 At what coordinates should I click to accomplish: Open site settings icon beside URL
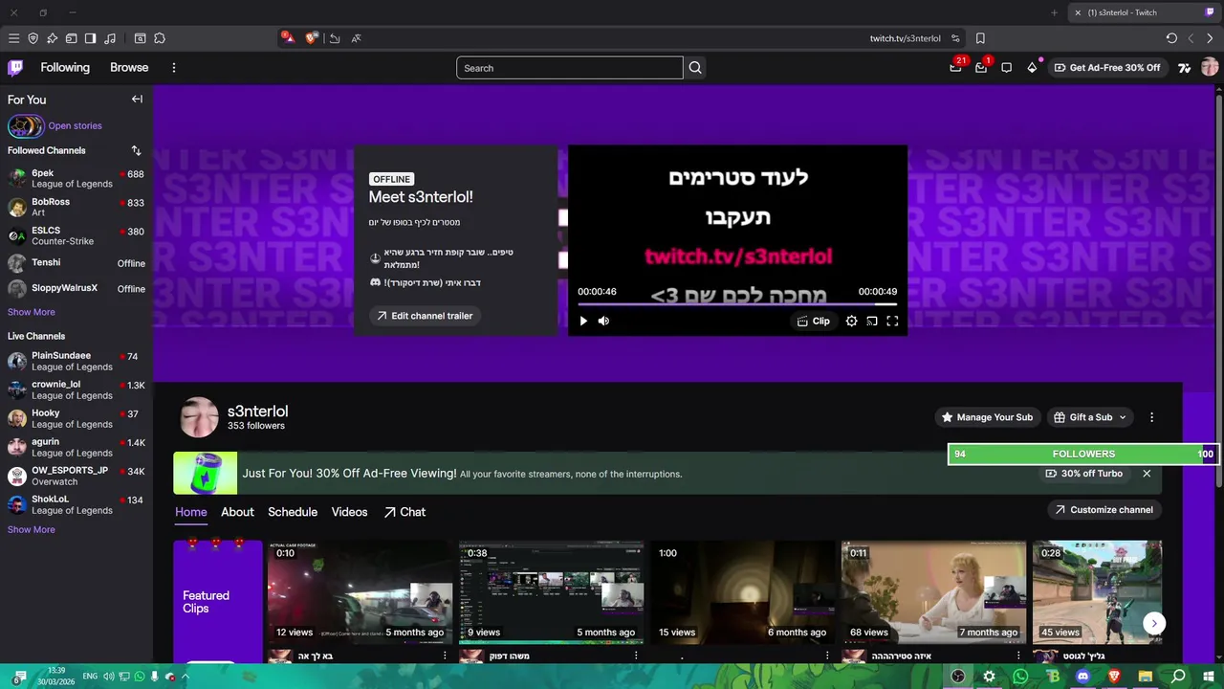coord(955,38)
